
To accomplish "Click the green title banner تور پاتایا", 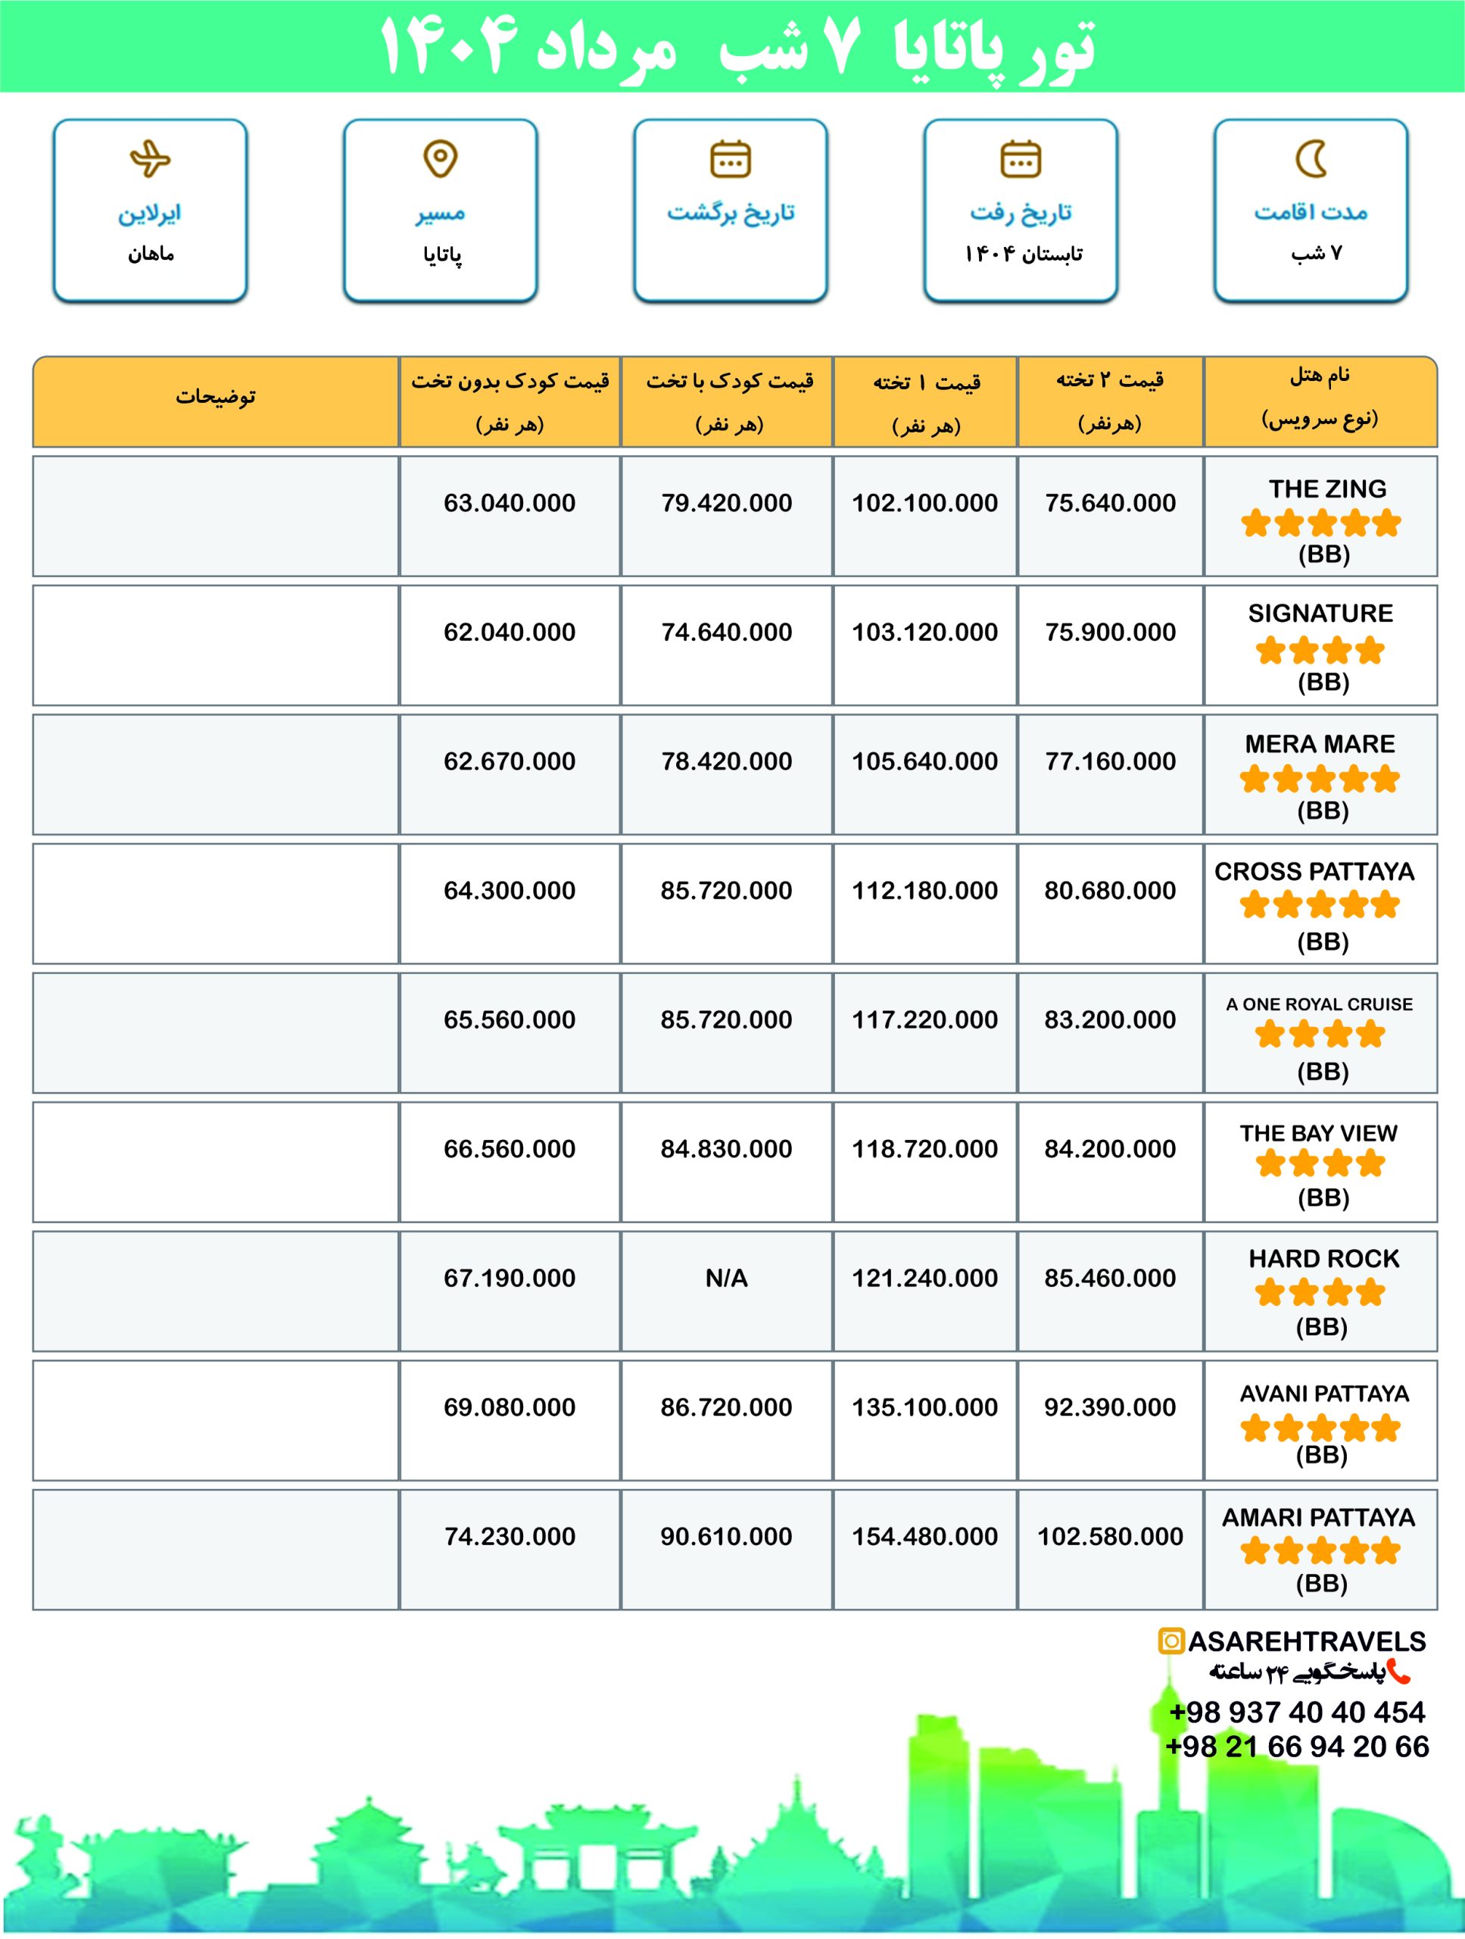I will coord(733,45).
